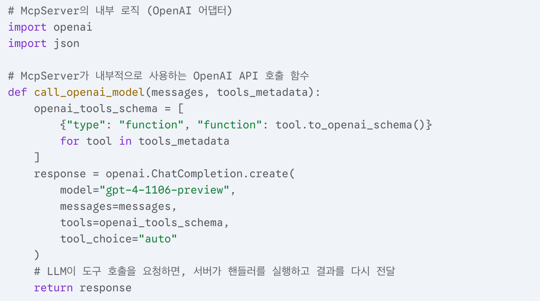
Task: Click the tools_metadata parameter in the function signature
Action: [x=265, y=92]
